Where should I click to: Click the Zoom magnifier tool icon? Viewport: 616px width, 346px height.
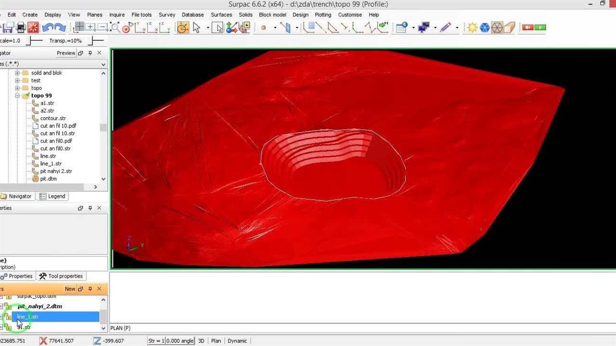pyautogui.click(x=115, y=27)
